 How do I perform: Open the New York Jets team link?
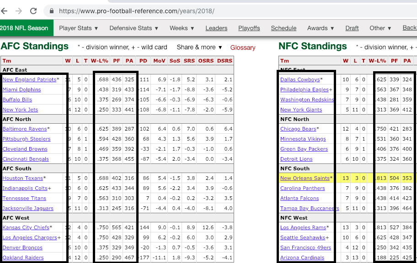coord(20,110)
